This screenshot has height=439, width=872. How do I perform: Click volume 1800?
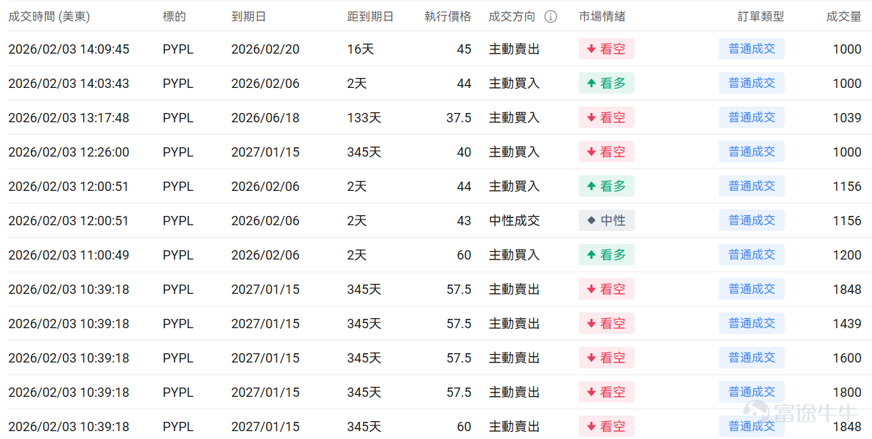[847, 393]
